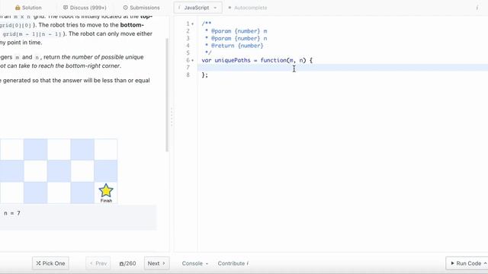Click the 'n = 7' example text
This screenshot has height=274, width=488.
[12, 213]
